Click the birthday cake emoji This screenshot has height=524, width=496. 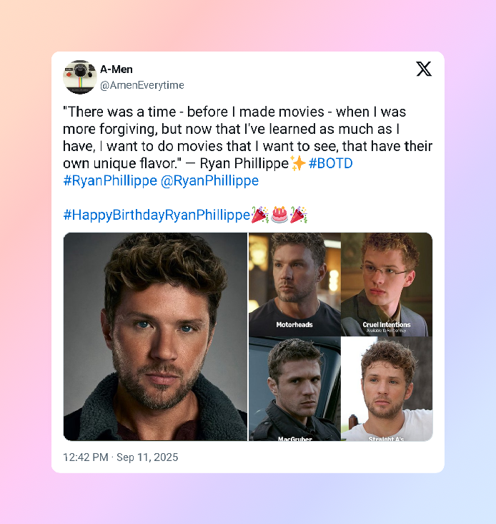coord(279,215)
